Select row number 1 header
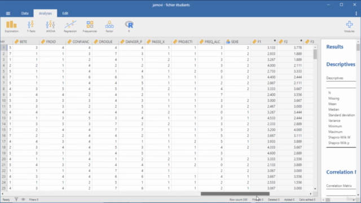Screen dimensions: 361x203 tap(4, 47)
